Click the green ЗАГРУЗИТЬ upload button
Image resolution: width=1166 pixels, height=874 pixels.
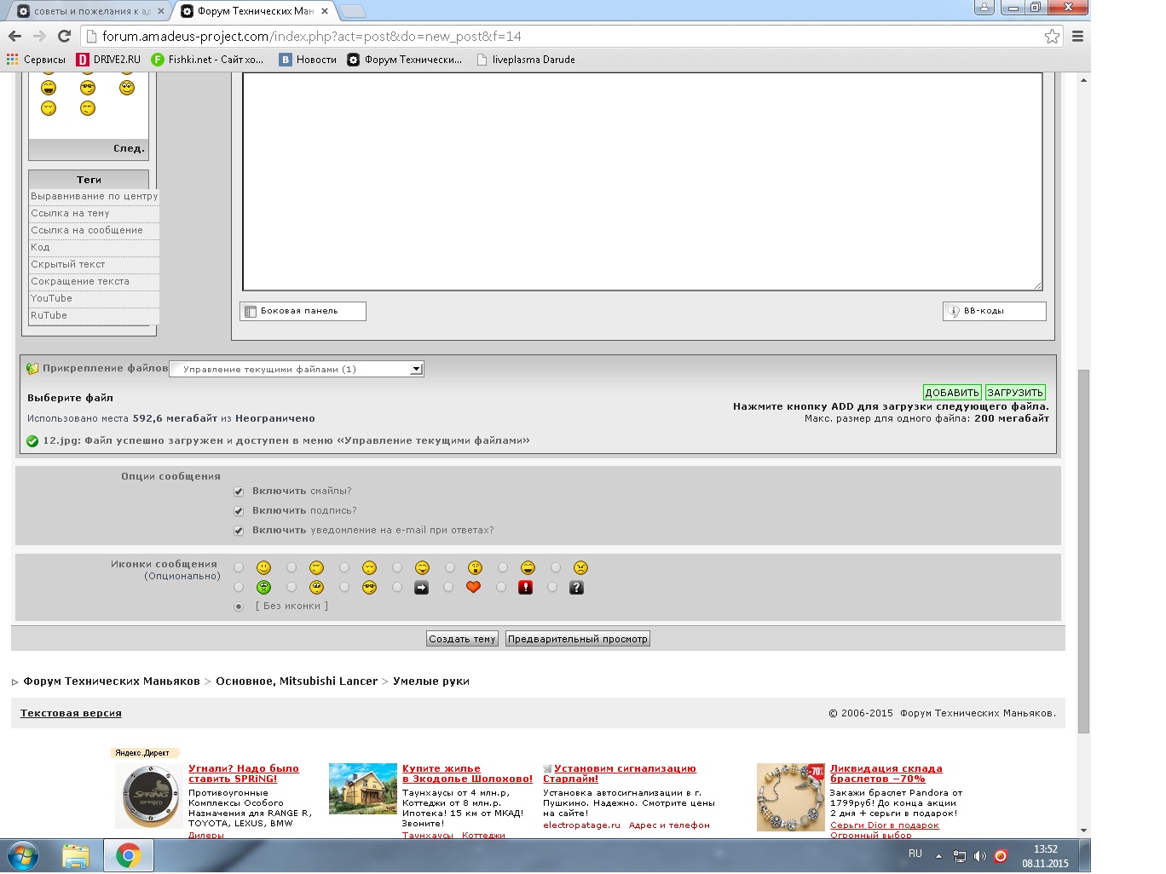click(1015, 393)
